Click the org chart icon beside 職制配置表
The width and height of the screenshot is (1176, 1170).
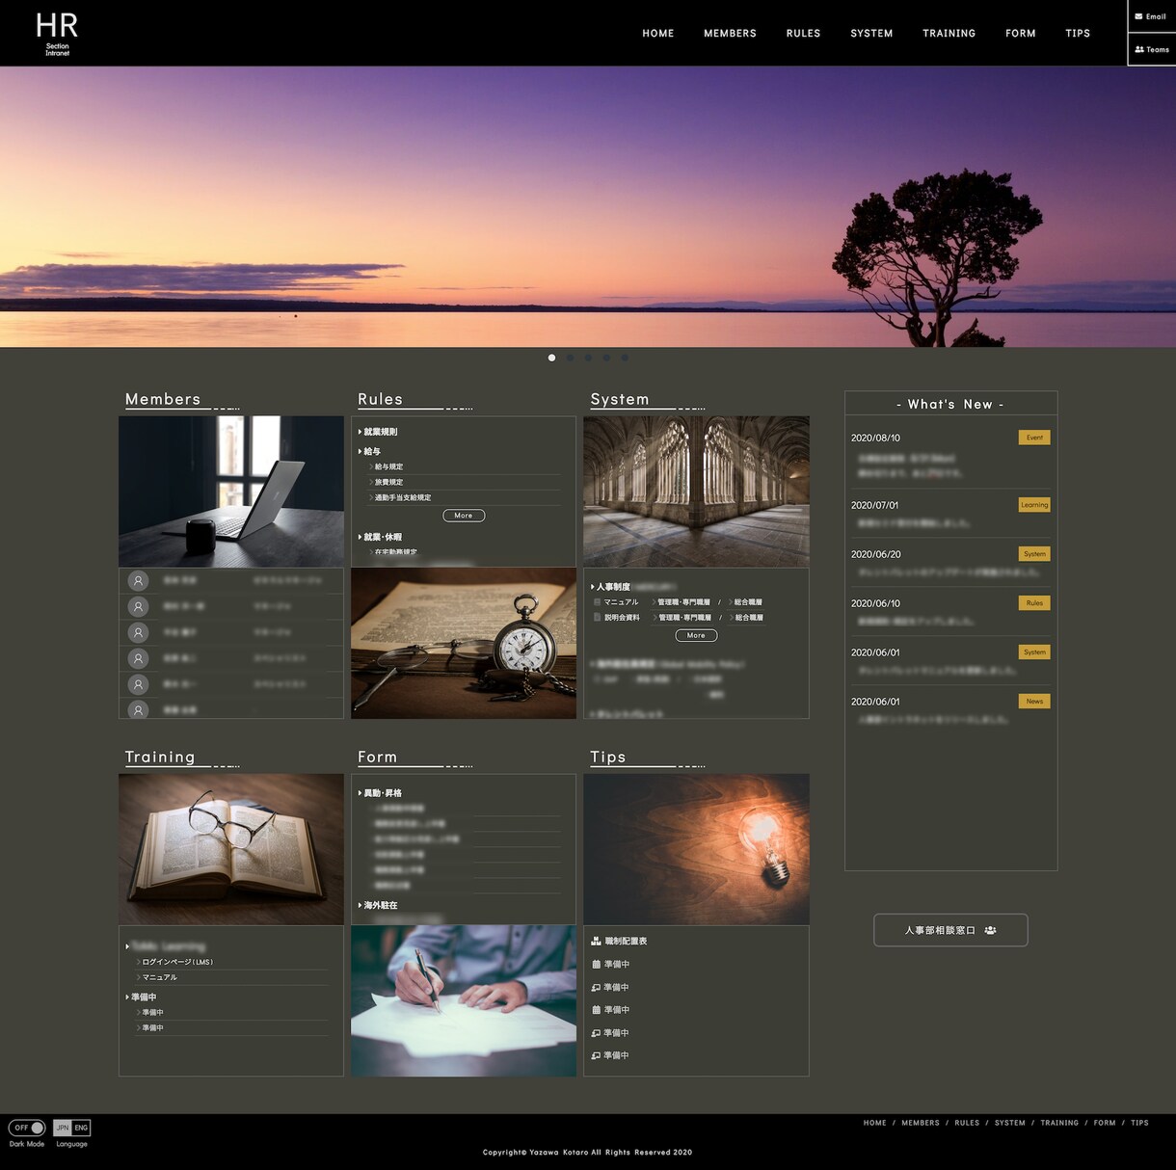[x=596, y=941]
